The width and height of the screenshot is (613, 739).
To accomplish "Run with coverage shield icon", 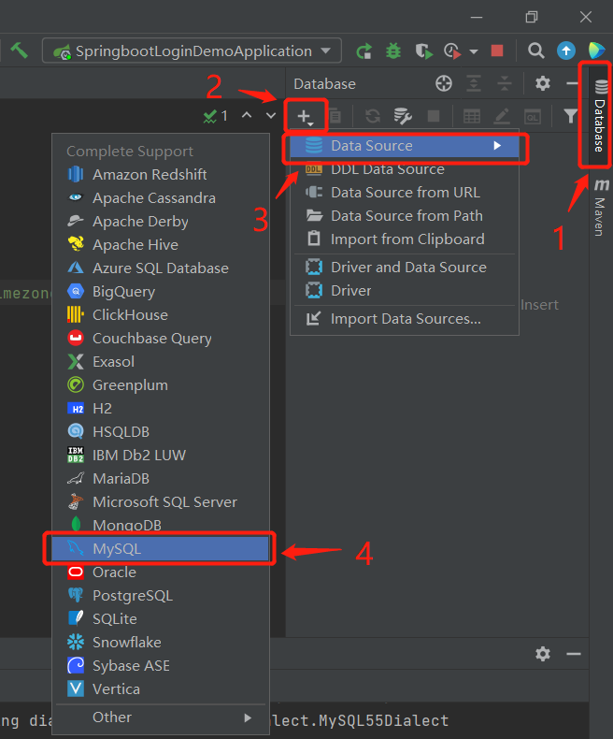I will (423, 51).
